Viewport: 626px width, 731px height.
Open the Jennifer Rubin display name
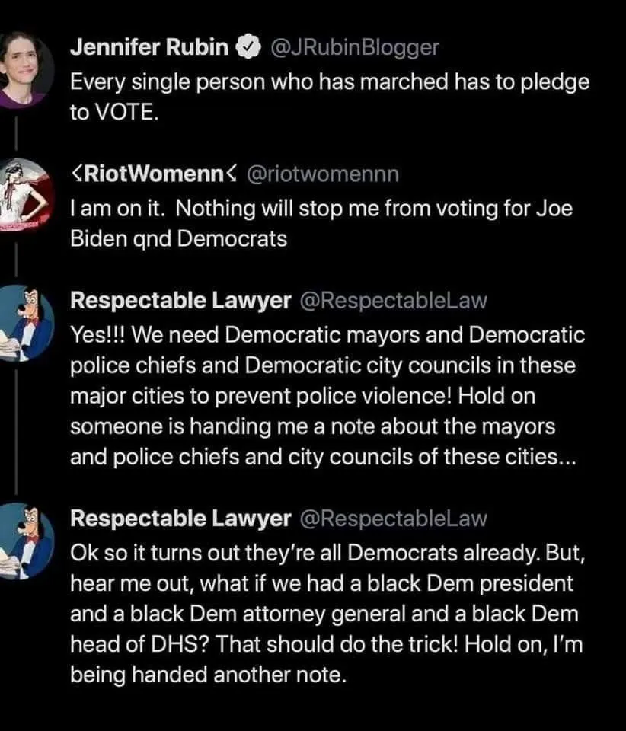[x=149, y=47]
